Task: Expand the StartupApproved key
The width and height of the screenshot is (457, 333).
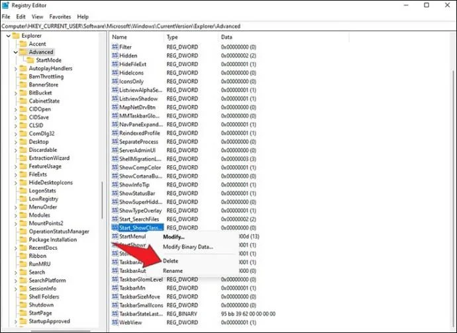Action: click(x=15, y=321)
